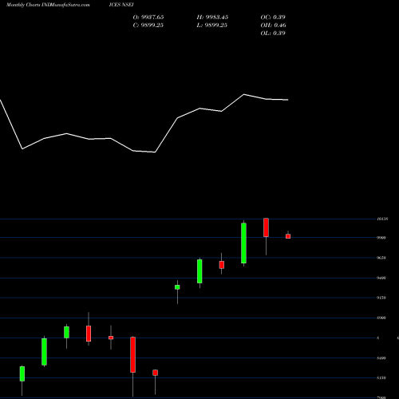Click the 'Monthly Charts' header text
Image resolution: width=399 pixels, height=399 pixels.
pos(23,5)
